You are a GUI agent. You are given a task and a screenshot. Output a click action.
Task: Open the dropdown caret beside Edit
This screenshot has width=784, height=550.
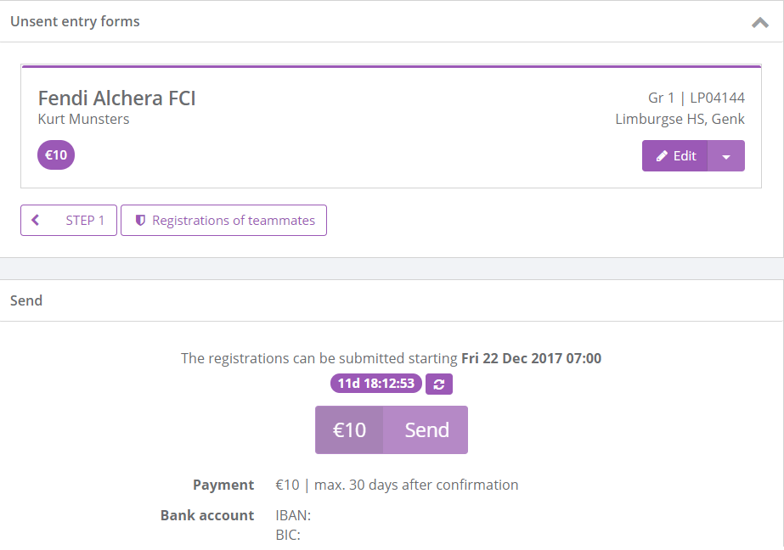tap(726, 156)
